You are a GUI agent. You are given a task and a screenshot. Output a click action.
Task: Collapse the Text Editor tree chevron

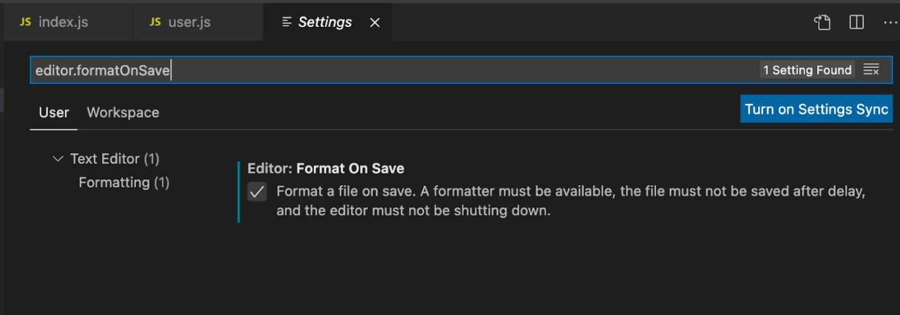click(58, 158)
